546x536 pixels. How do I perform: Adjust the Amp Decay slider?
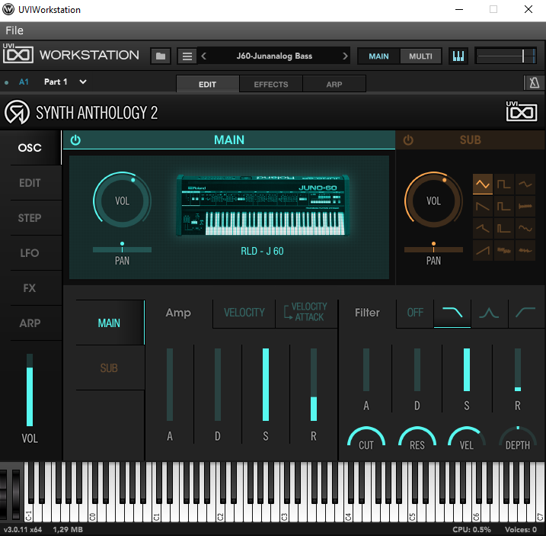[218, 384]
